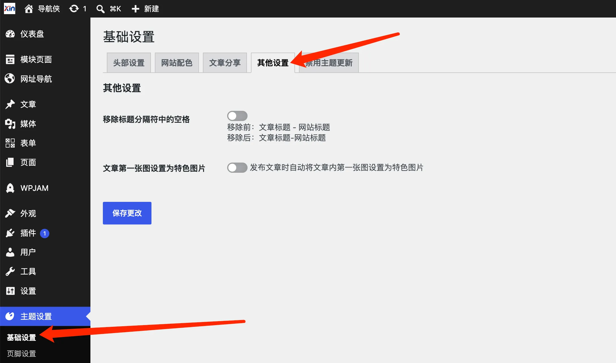Toggle 文章第一张图设置为特色图片 switch
The height and width of the screenshot is (363, 616).
(x=237, y=168)
